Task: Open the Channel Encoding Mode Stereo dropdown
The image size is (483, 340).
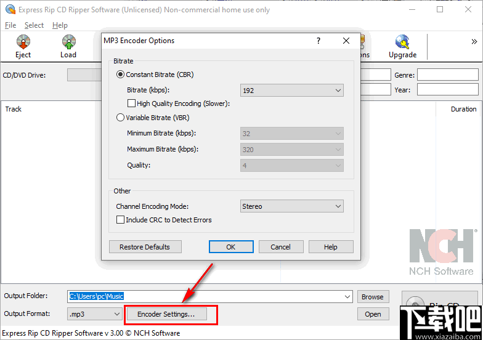Action: [x=292, y=206]
